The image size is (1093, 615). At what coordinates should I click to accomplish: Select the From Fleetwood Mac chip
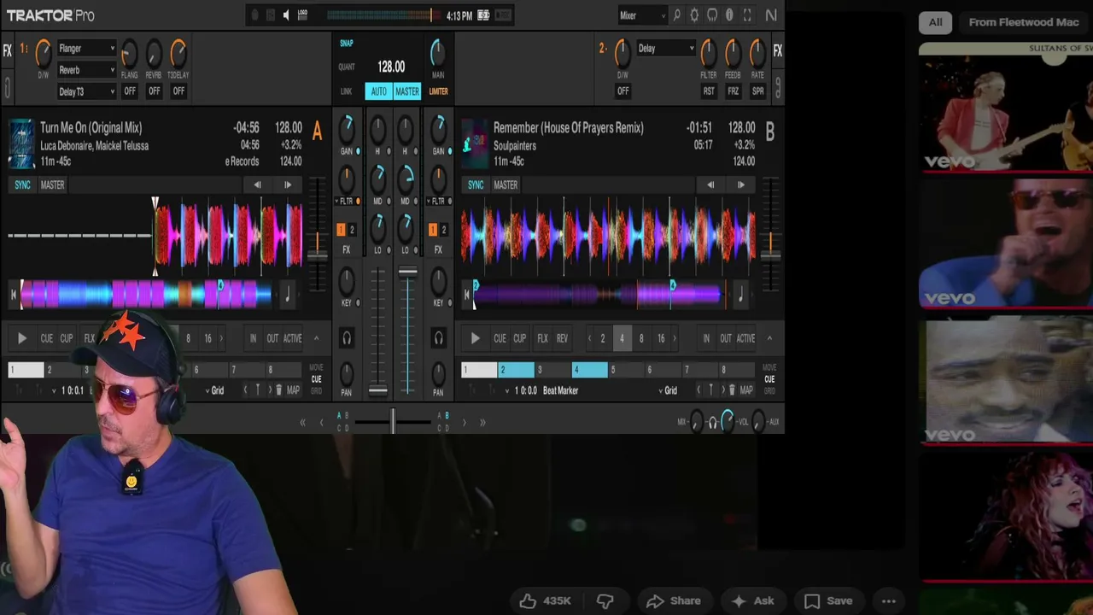pyautogui.click(x=1024, y=22)
